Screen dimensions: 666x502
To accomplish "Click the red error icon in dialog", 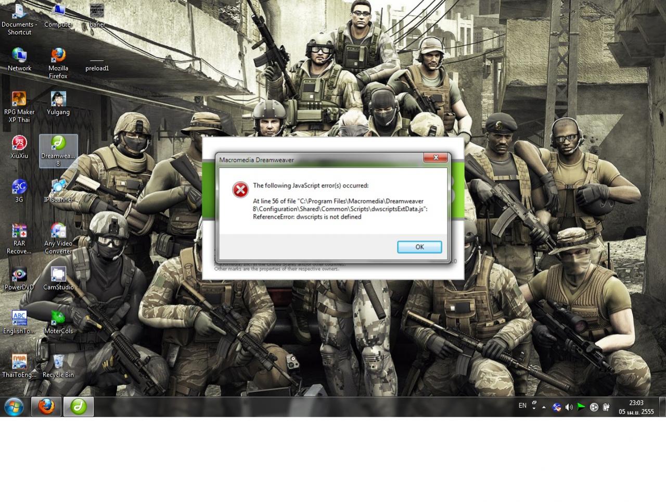I will (240, 190).
